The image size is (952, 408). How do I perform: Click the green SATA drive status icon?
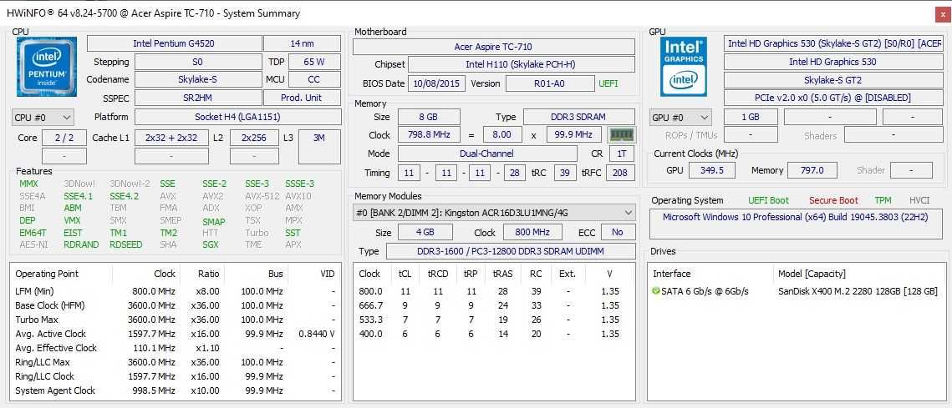(656, 291)
